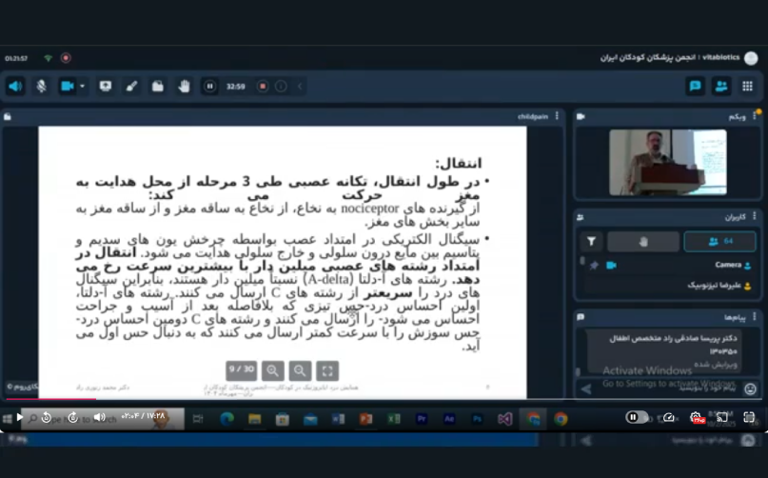Select the whiteboard brush tool
This screenshot has width=768, height=478.
(x=131, y=87)
